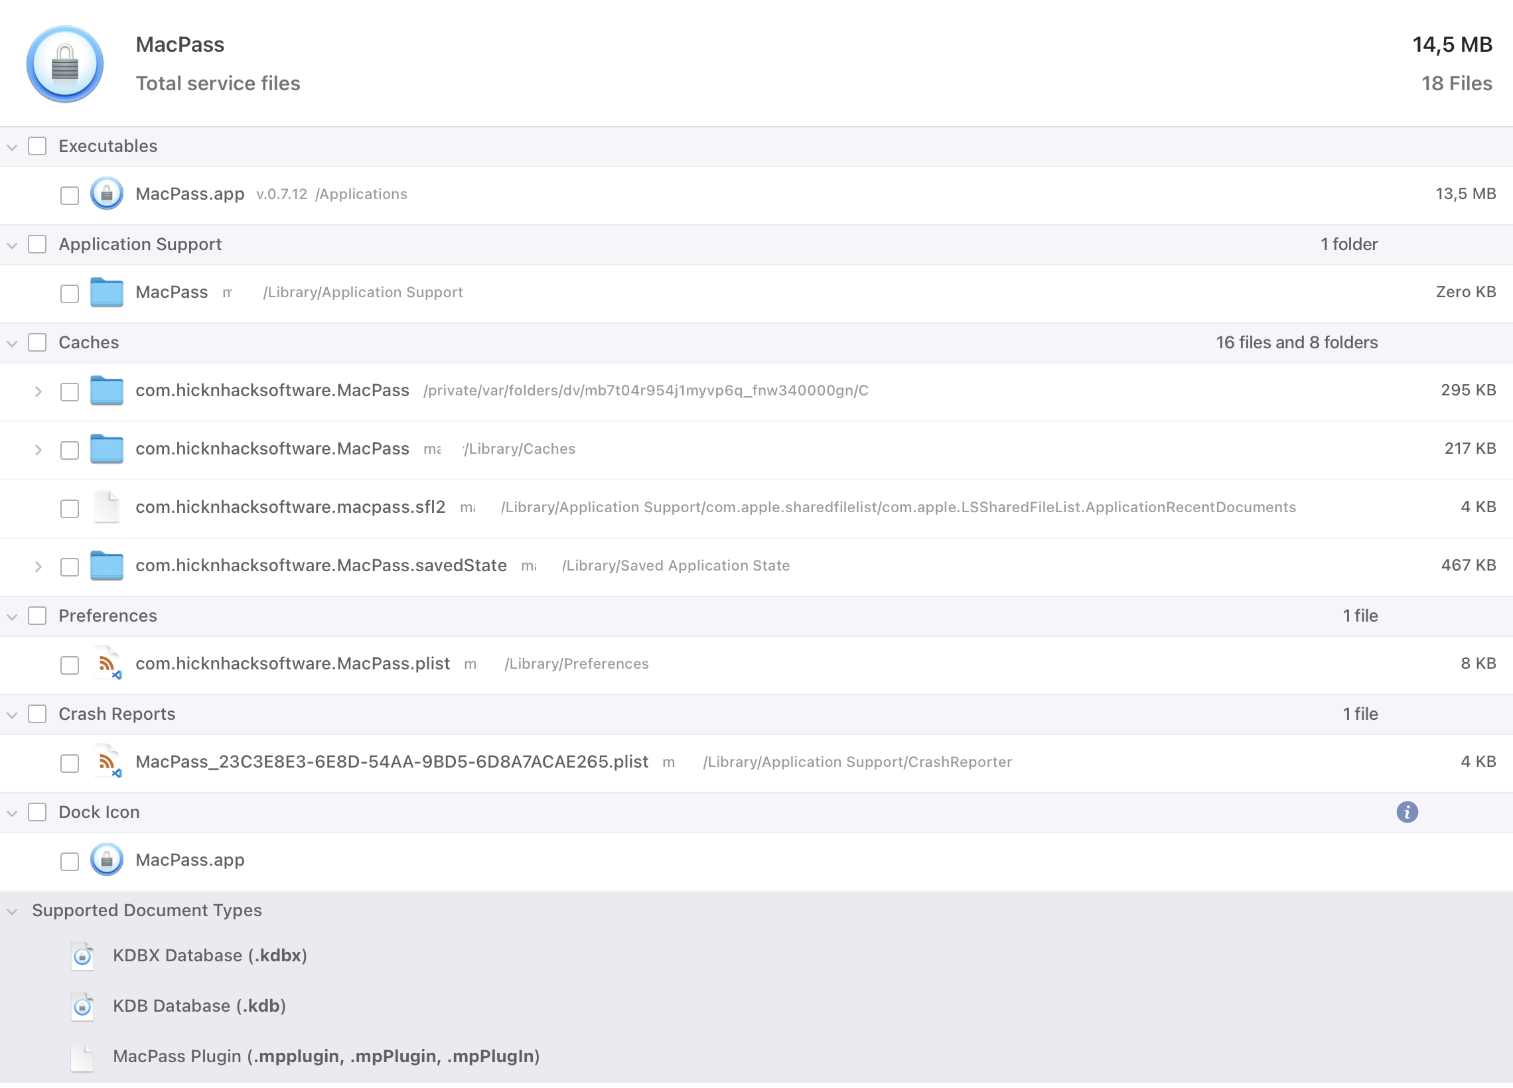The width and height of the screenshot is (1513, 1088).
Task: Check the Crash Reports section checkbox
Action: 36,714
